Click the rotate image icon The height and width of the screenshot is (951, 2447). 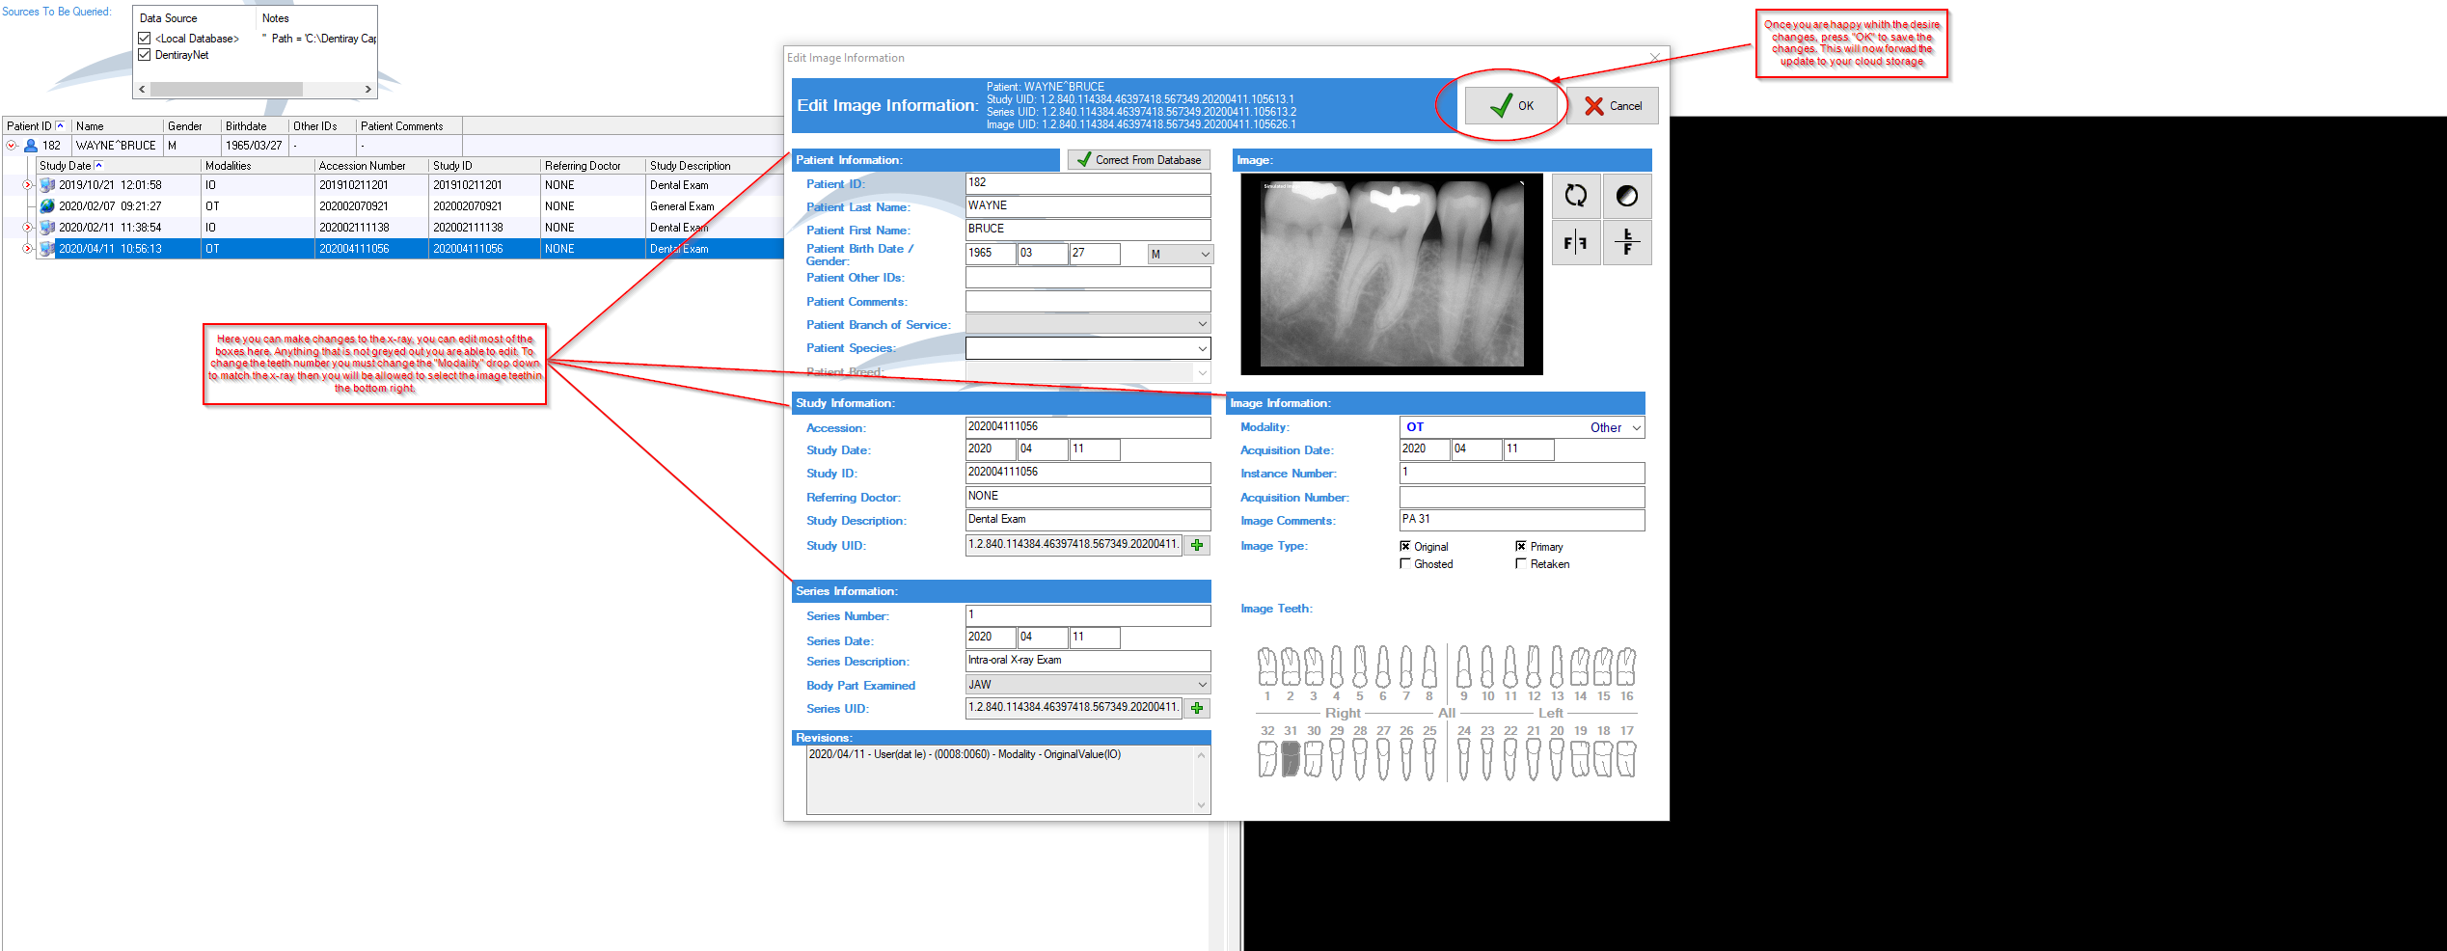1575,196
